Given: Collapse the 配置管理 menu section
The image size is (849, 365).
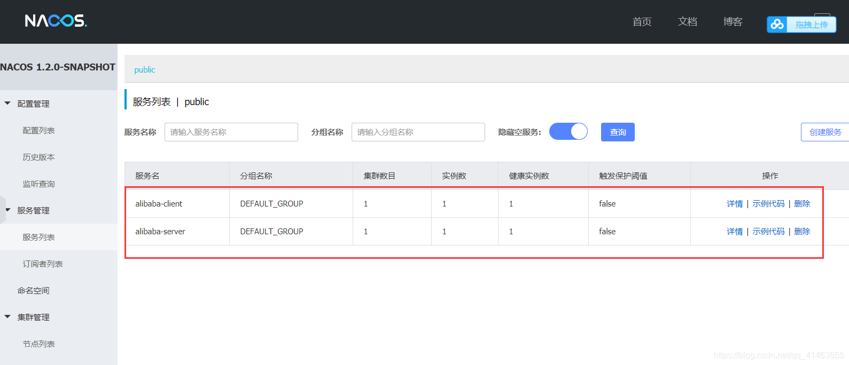Looking at the screenshot, I should tap(7, 104).
